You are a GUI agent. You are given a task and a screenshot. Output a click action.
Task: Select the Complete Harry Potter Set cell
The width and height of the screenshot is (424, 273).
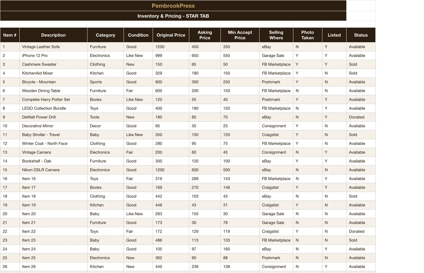coord(53,99)
